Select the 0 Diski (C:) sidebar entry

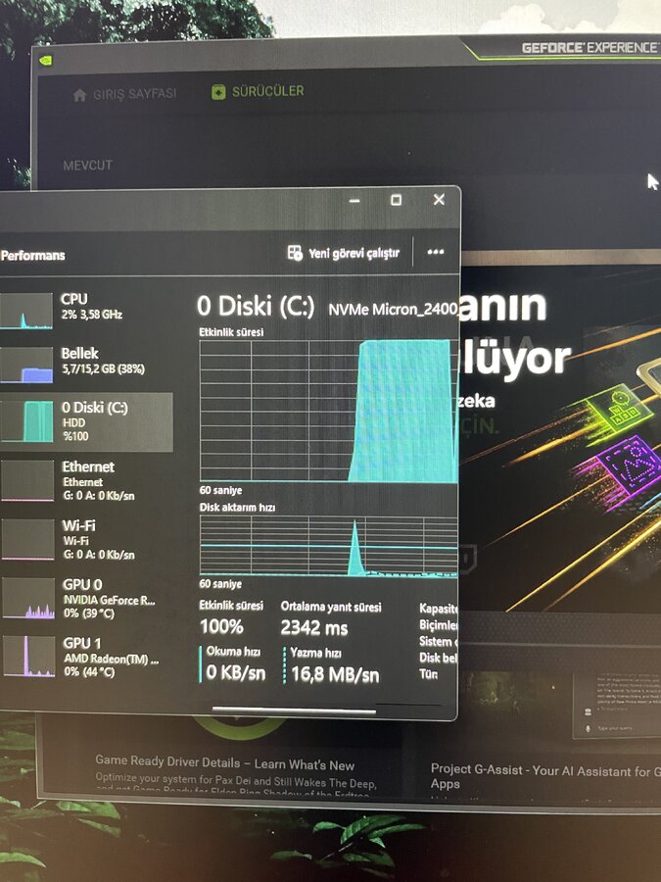pos(85,421)
